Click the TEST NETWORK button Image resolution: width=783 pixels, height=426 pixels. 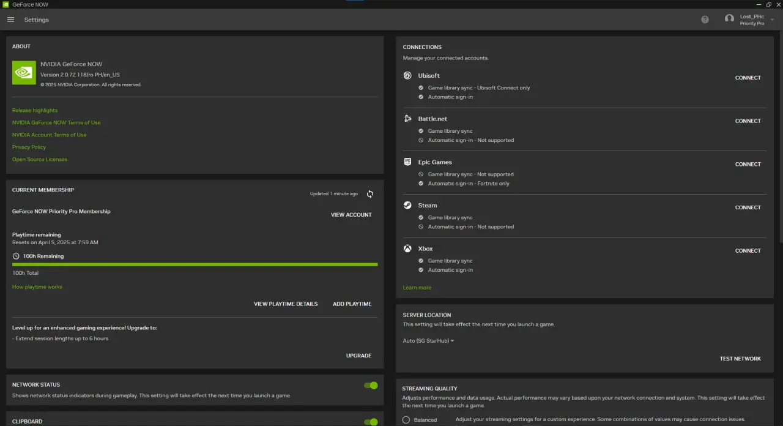tap(740, 359)
